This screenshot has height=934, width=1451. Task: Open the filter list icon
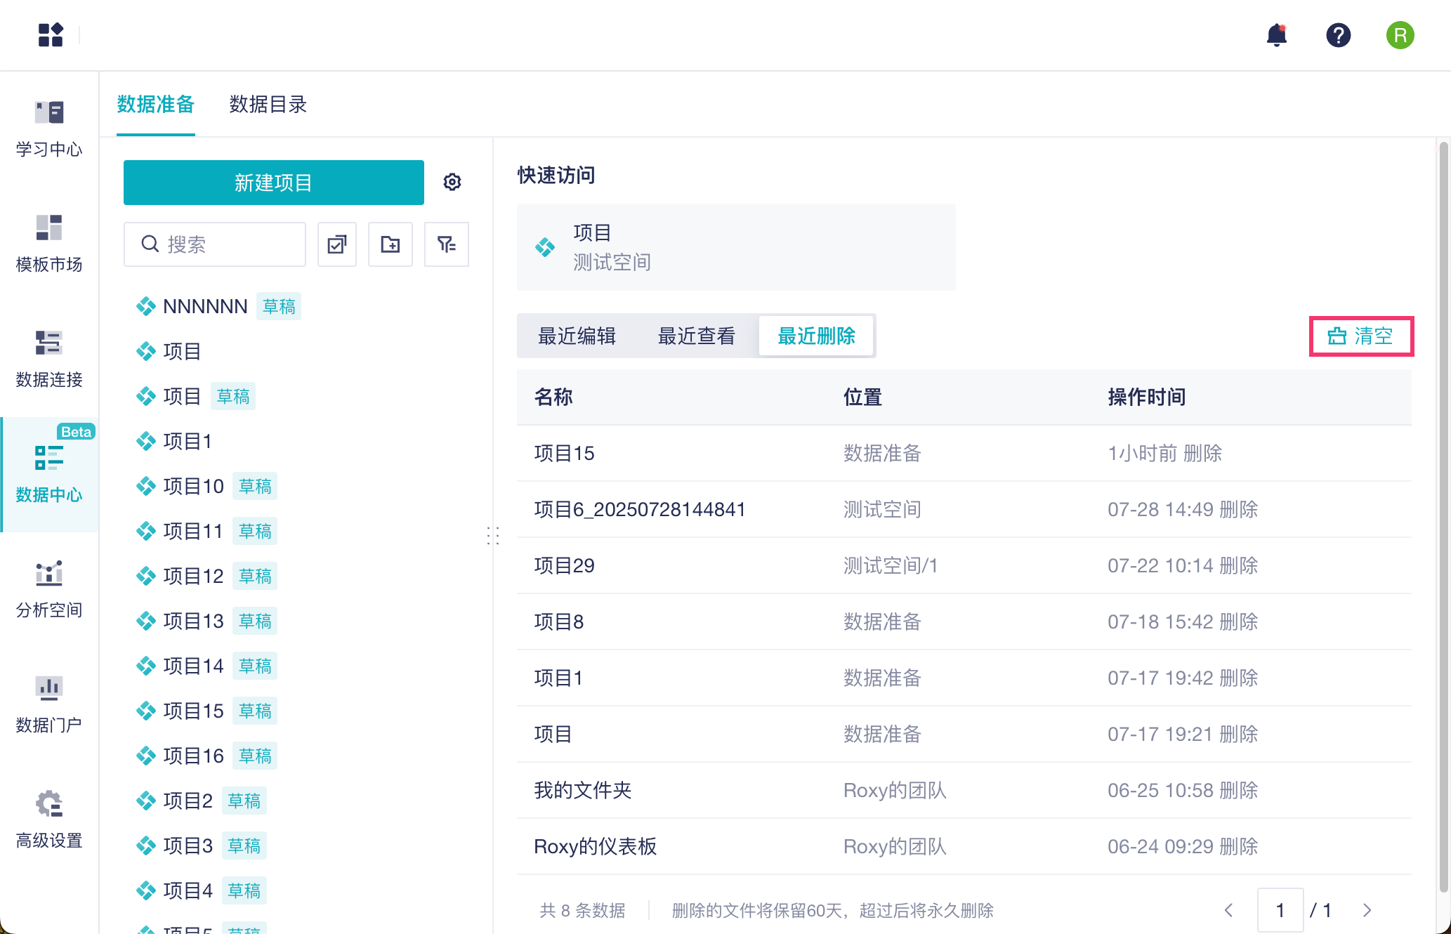point(447,244)
